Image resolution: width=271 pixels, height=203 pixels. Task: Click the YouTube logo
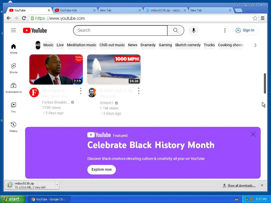pyautogui.click(x=35, y=30)
